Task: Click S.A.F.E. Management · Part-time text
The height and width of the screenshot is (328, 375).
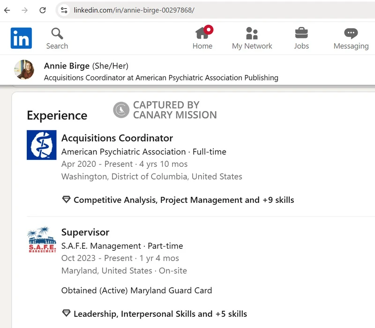Action: (122, 246)
